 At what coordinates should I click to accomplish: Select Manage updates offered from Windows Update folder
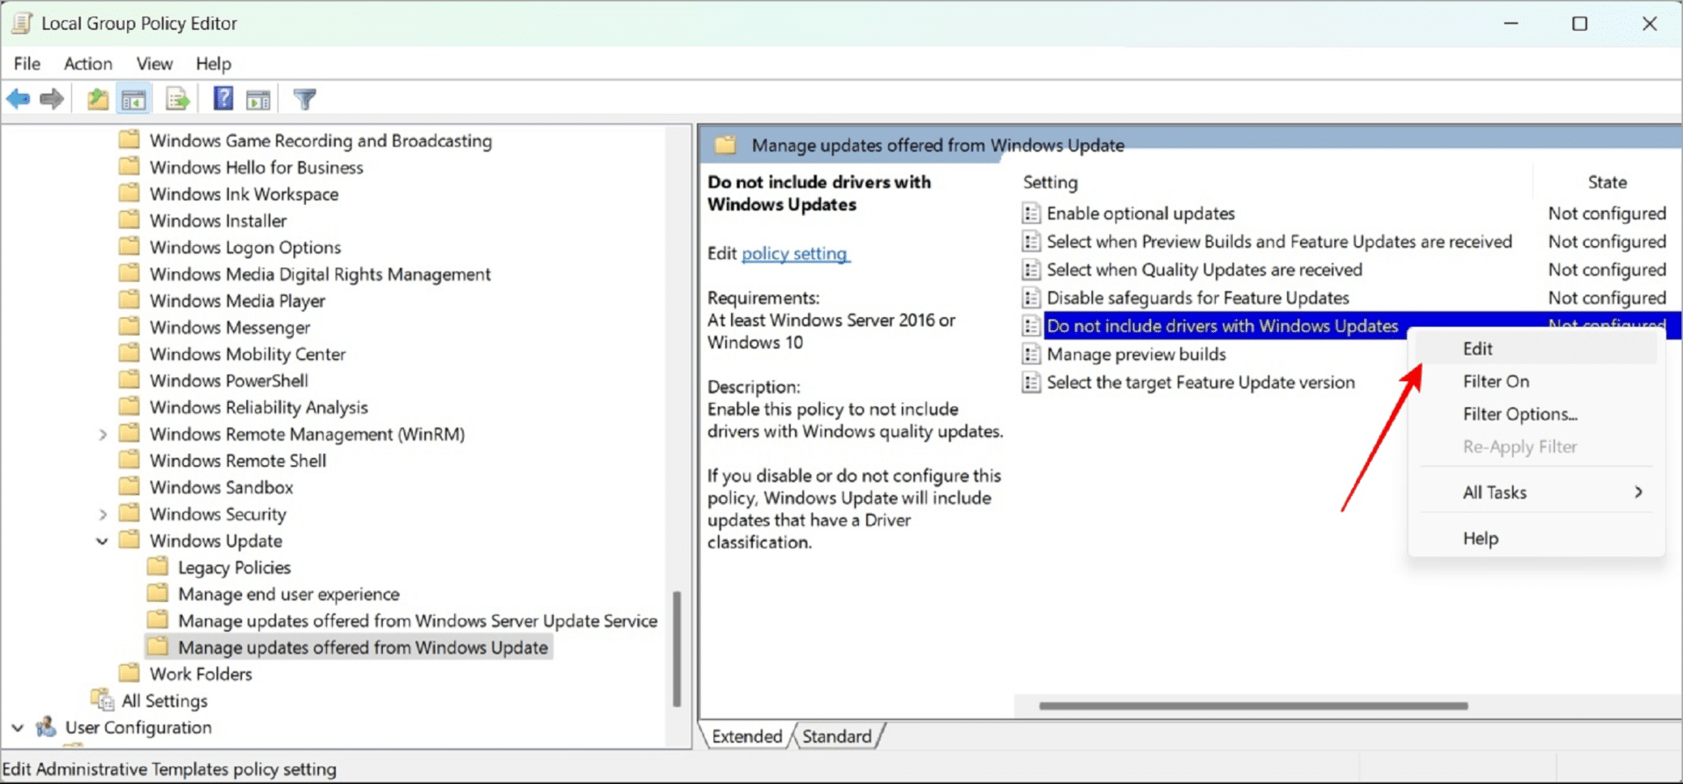(x=363, y=647)
